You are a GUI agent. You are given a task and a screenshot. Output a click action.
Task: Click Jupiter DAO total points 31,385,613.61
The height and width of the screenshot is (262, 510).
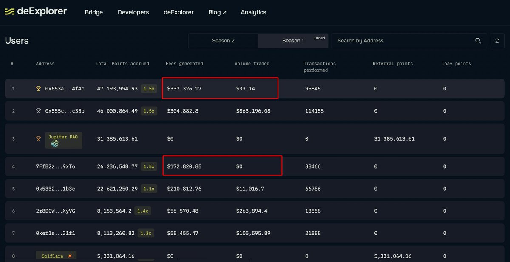coord(118,139)
